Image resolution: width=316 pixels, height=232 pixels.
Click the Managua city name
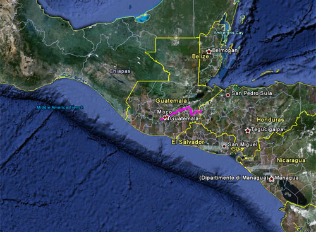(287, 178)
